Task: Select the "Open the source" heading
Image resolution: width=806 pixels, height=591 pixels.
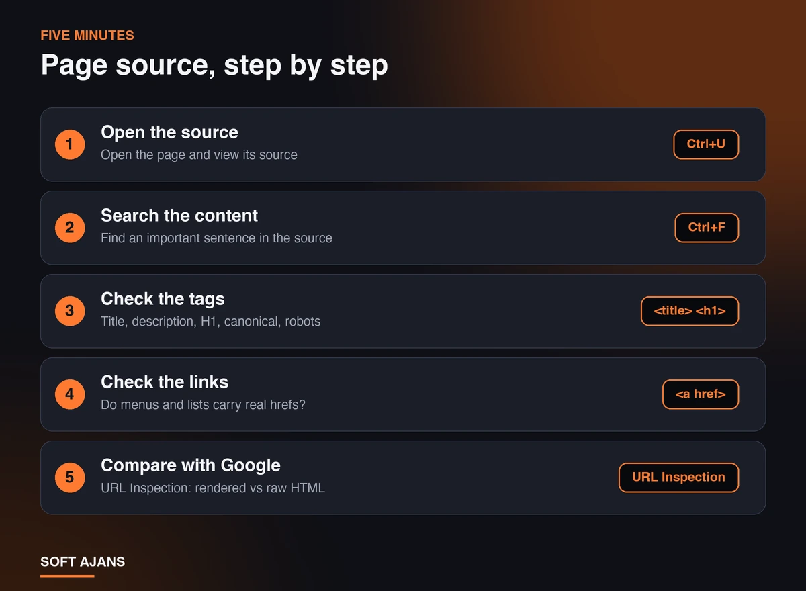Action: coord(169,132)
